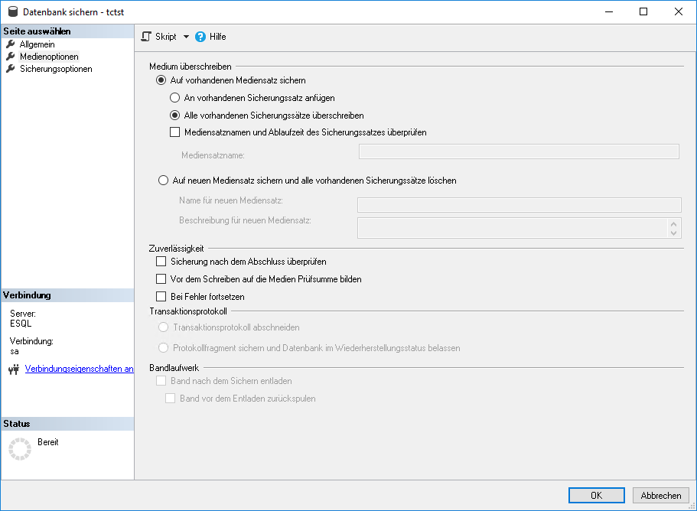This screenshot has height=511, width=697.
Task: Toggle the Bei Fehler fortsetzen checkbox
Action: (161, 297)
